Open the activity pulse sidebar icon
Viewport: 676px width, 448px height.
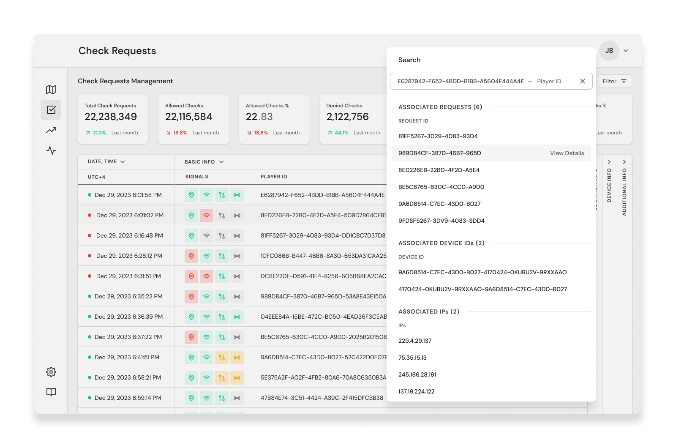(x=51, y=150)
